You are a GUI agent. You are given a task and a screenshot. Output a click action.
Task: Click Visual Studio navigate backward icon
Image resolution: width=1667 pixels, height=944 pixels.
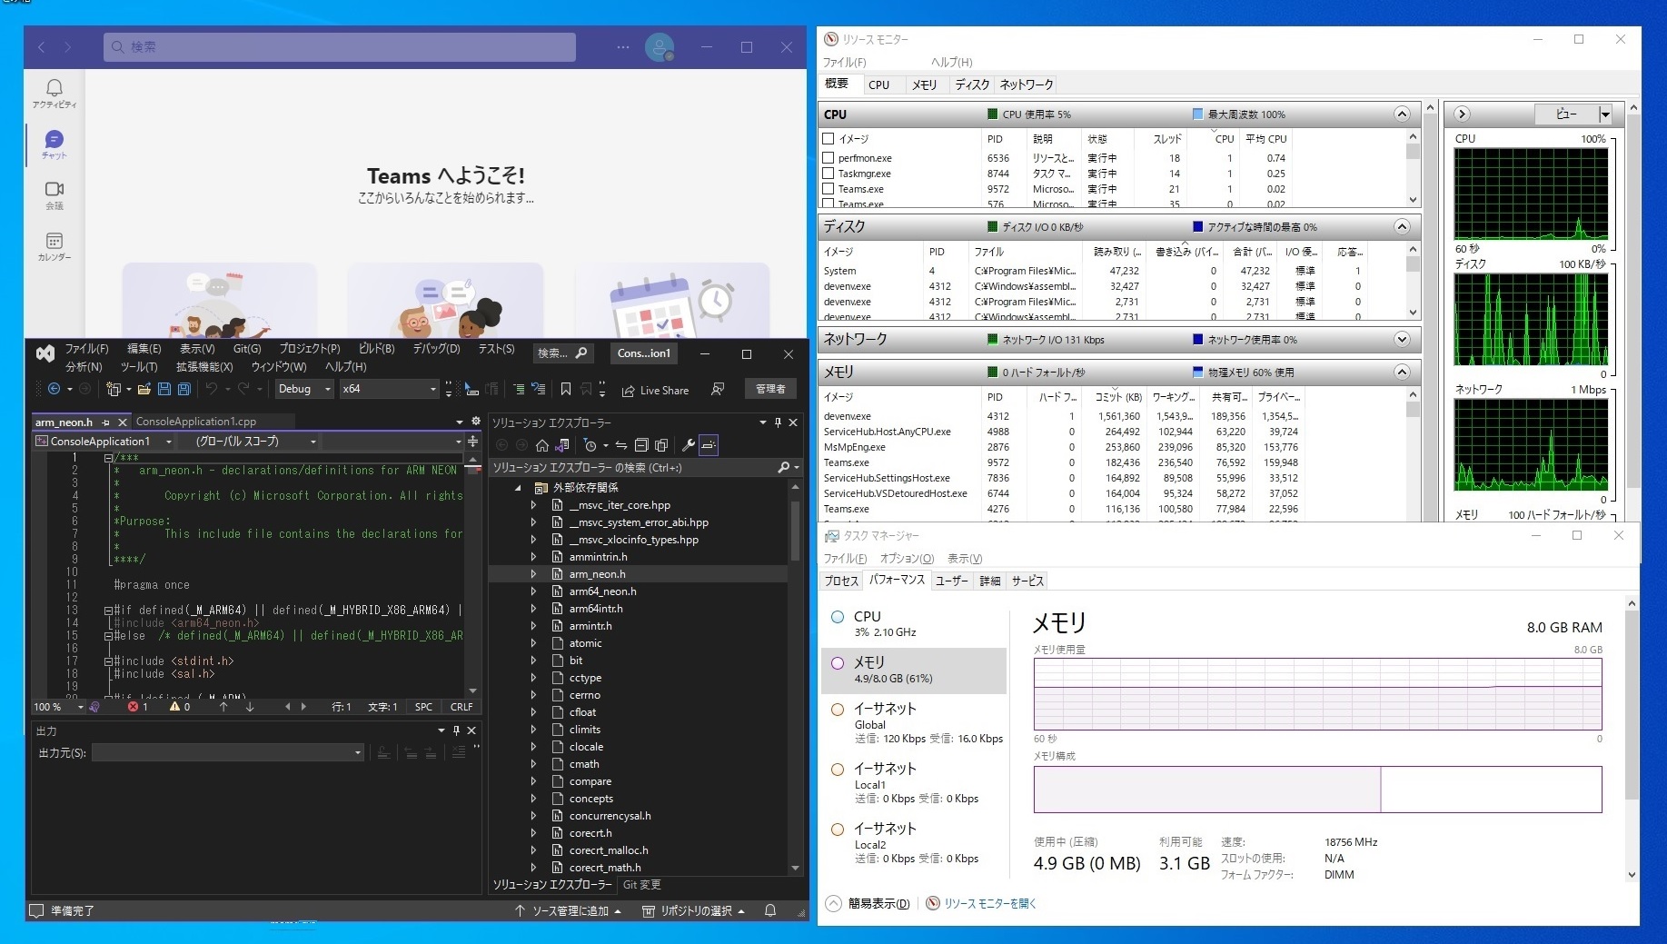point(55,389)
